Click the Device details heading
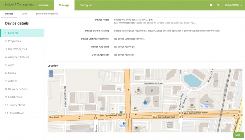This screenshot has width=245, height=140. coord(17,23)
